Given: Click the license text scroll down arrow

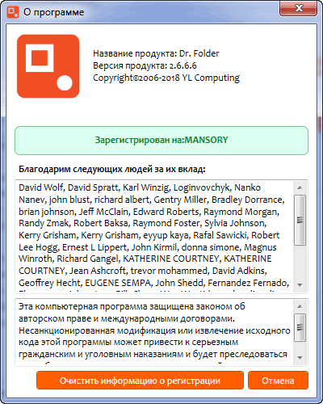Looking at the screenshot, I should coord(300,358).
